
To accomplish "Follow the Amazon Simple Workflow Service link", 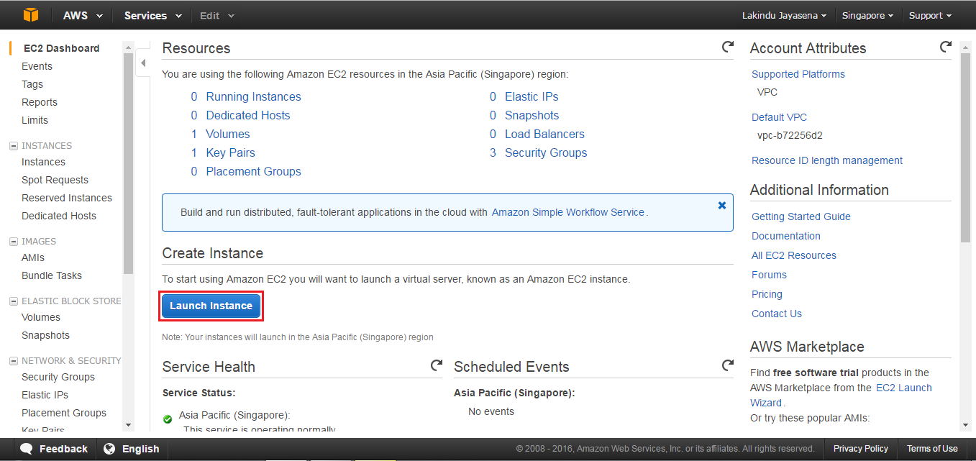I will pos(568,212).
